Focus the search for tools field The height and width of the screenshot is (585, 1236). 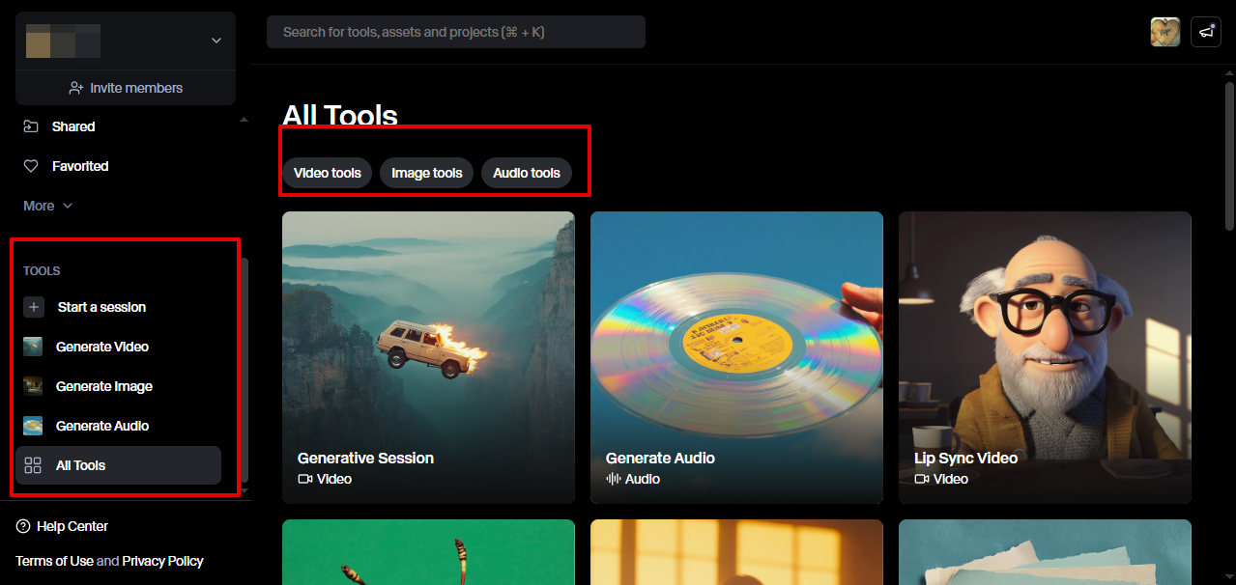tap(456, 32)
